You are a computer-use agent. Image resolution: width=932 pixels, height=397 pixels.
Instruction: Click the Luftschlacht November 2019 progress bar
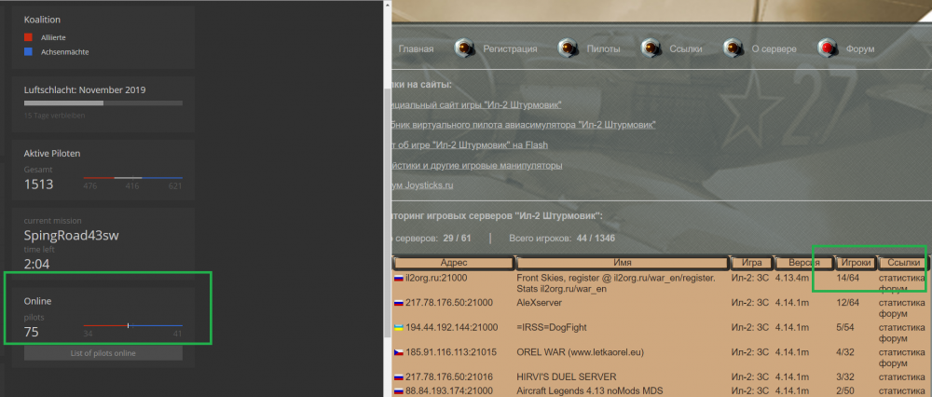click(x=103, y=103)
